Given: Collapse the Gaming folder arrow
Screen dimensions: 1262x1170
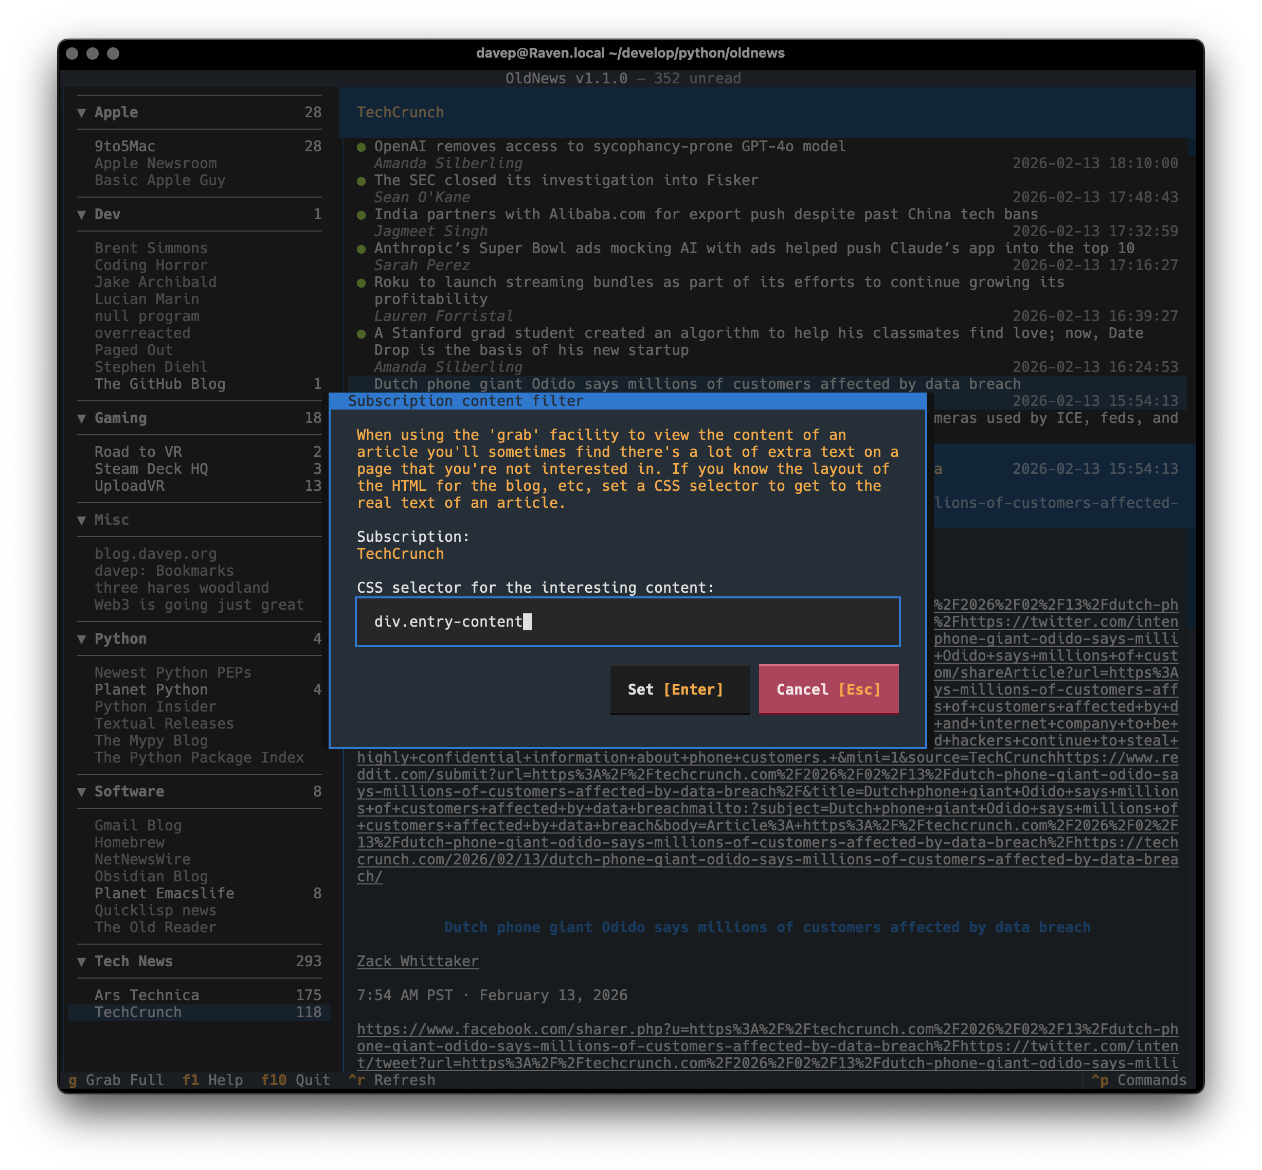Looking at the screenshot, I should point(82,418).
